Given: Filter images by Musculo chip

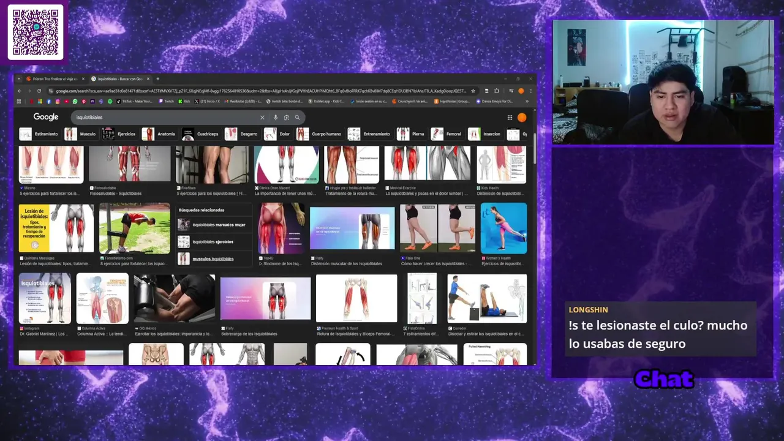Looking at the screenshot, I should coord(81,134).
